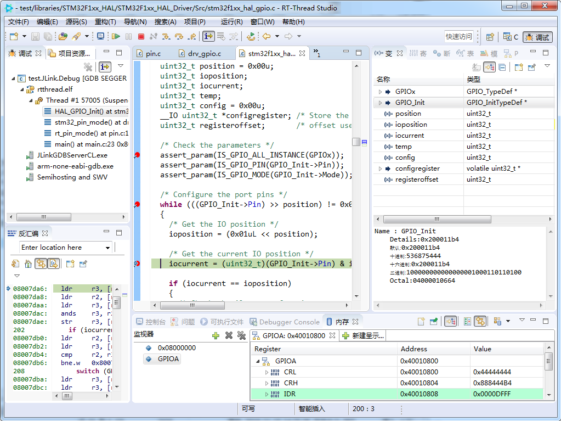This screenshot has width=561, height=421.
Task: Select the 0x08000000 memory monitor entry
Action: pyautogui.click(x=176, y=348)
